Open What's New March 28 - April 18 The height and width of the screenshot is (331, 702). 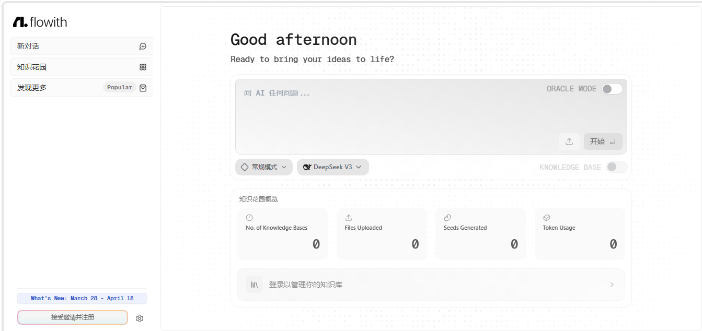pyautogui.click(x=82, y=299)
